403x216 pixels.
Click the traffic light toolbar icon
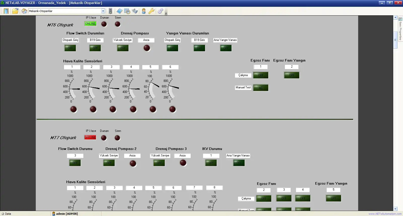click(110, 11)
